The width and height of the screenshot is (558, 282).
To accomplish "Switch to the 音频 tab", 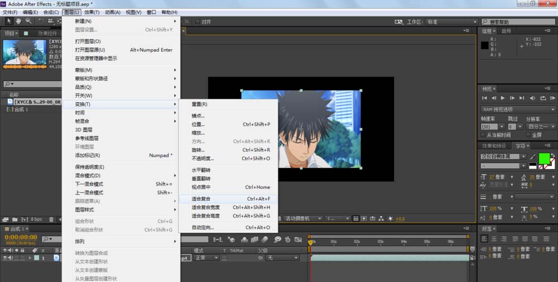I will tap(506, 31).
